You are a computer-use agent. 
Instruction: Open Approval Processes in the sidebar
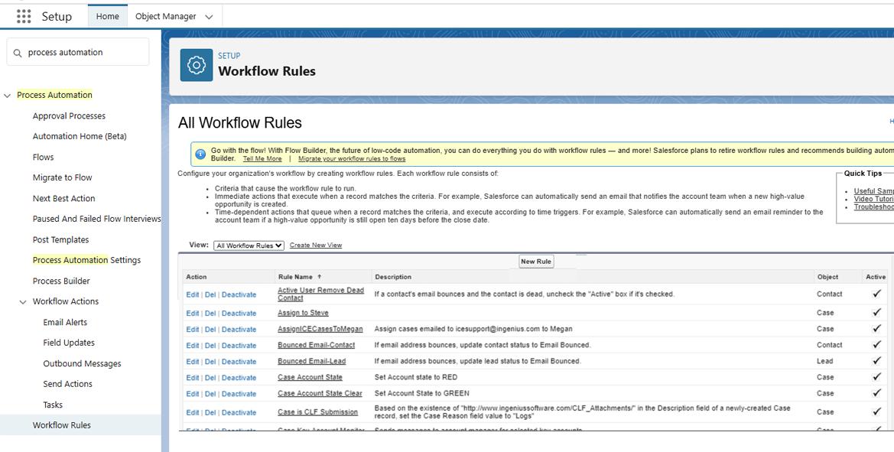70,115
